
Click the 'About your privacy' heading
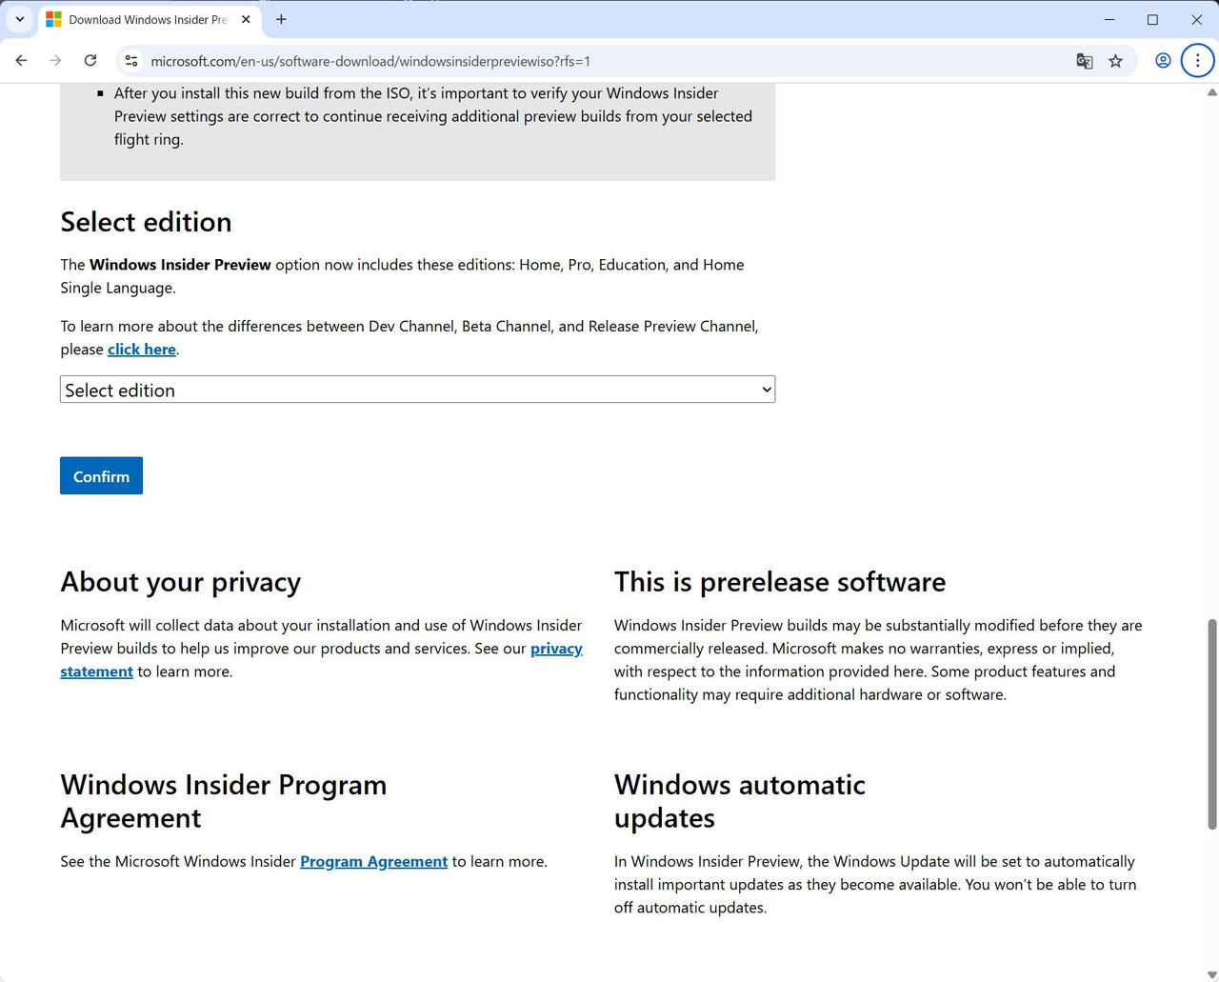tap(181, 582)
